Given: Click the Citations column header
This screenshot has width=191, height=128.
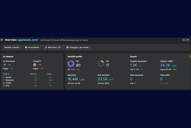Looking at the screenshot, I should coord(33,74).
